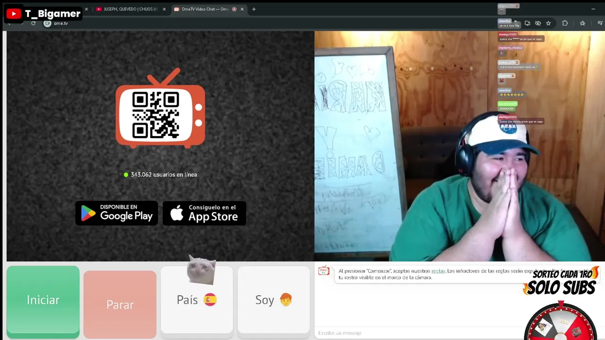The height and width of the screenshot is (340, 605).
Task: Open the media control playlist icon
Action: (x=600, y=23)
